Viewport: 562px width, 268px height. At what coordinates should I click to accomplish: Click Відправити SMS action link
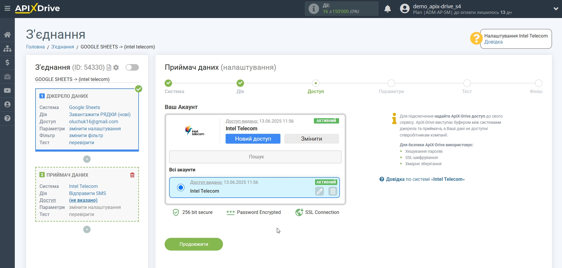coord(88,193)
